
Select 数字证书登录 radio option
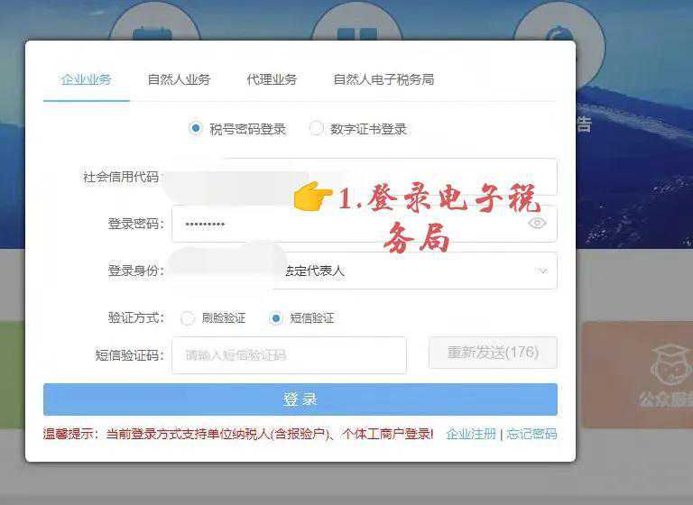click(316, 129)
